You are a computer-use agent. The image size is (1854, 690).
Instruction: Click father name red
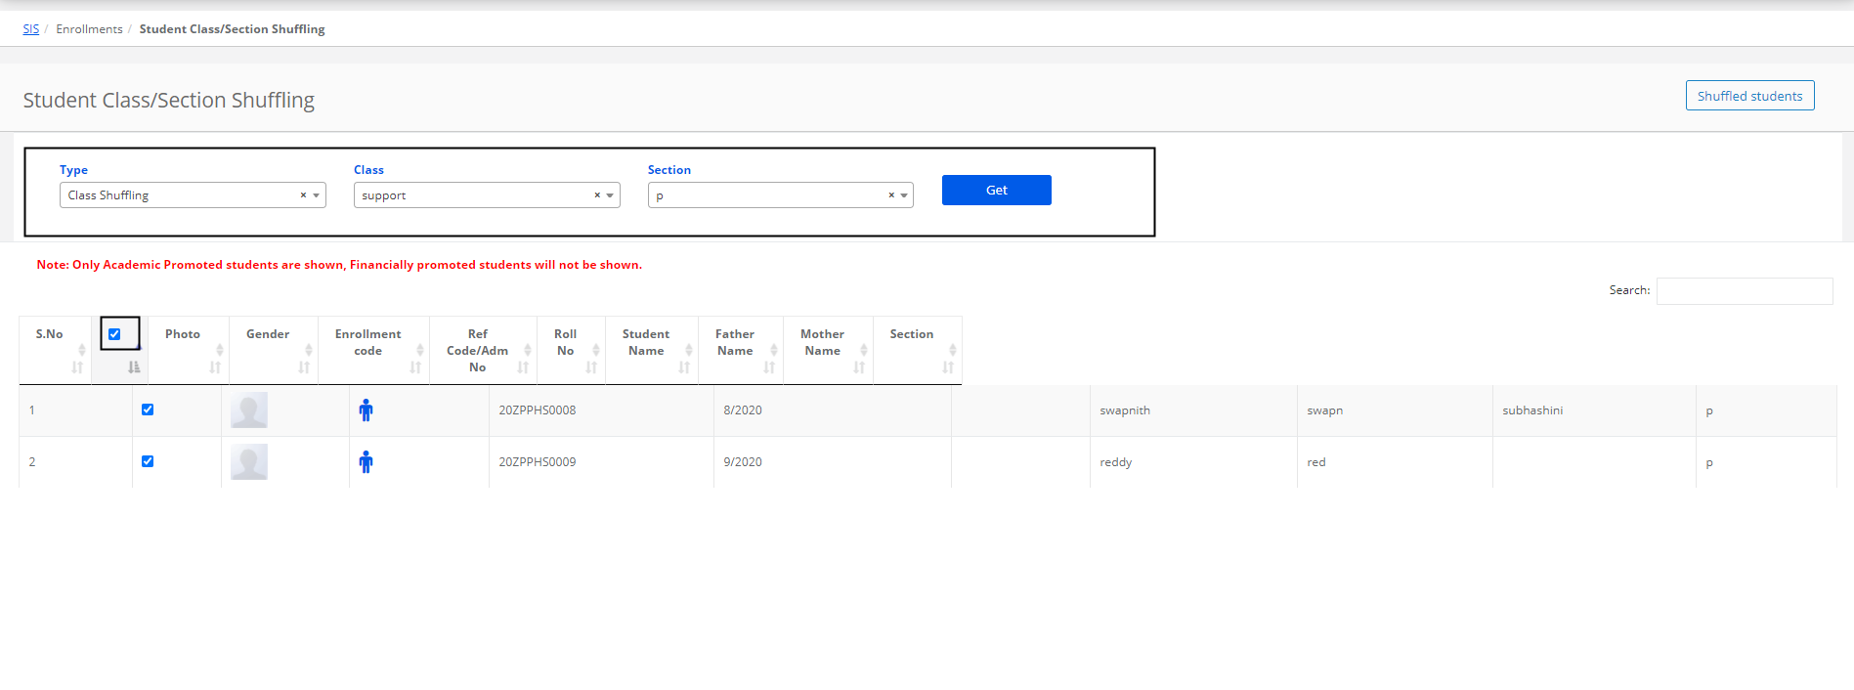(x=1316, y=462)
